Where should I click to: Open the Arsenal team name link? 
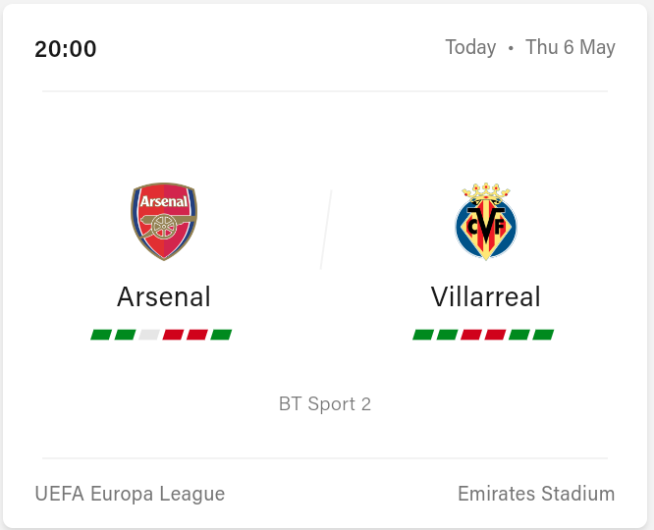point(164,296)
